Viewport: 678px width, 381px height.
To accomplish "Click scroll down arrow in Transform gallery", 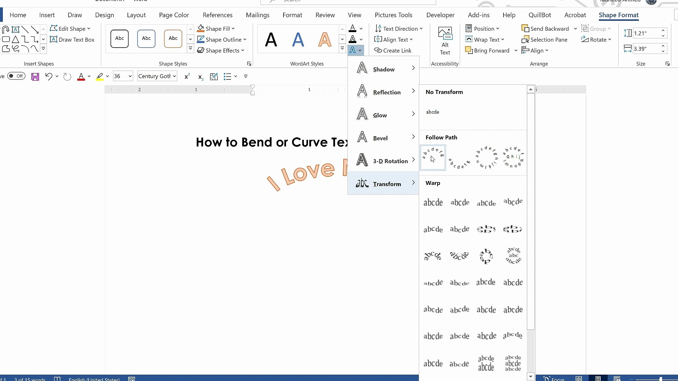I will 530,376.
